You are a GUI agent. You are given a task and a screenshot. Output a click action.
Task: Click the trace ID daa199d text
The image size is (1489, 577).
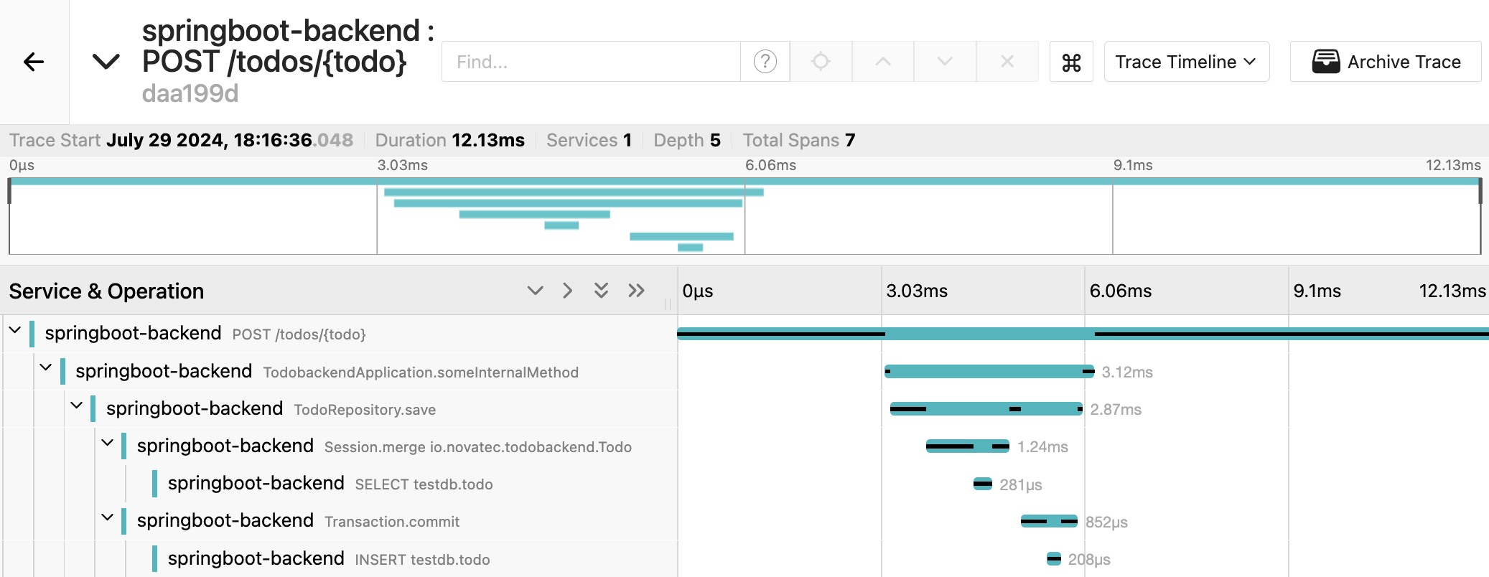click(x=190, y=93)
